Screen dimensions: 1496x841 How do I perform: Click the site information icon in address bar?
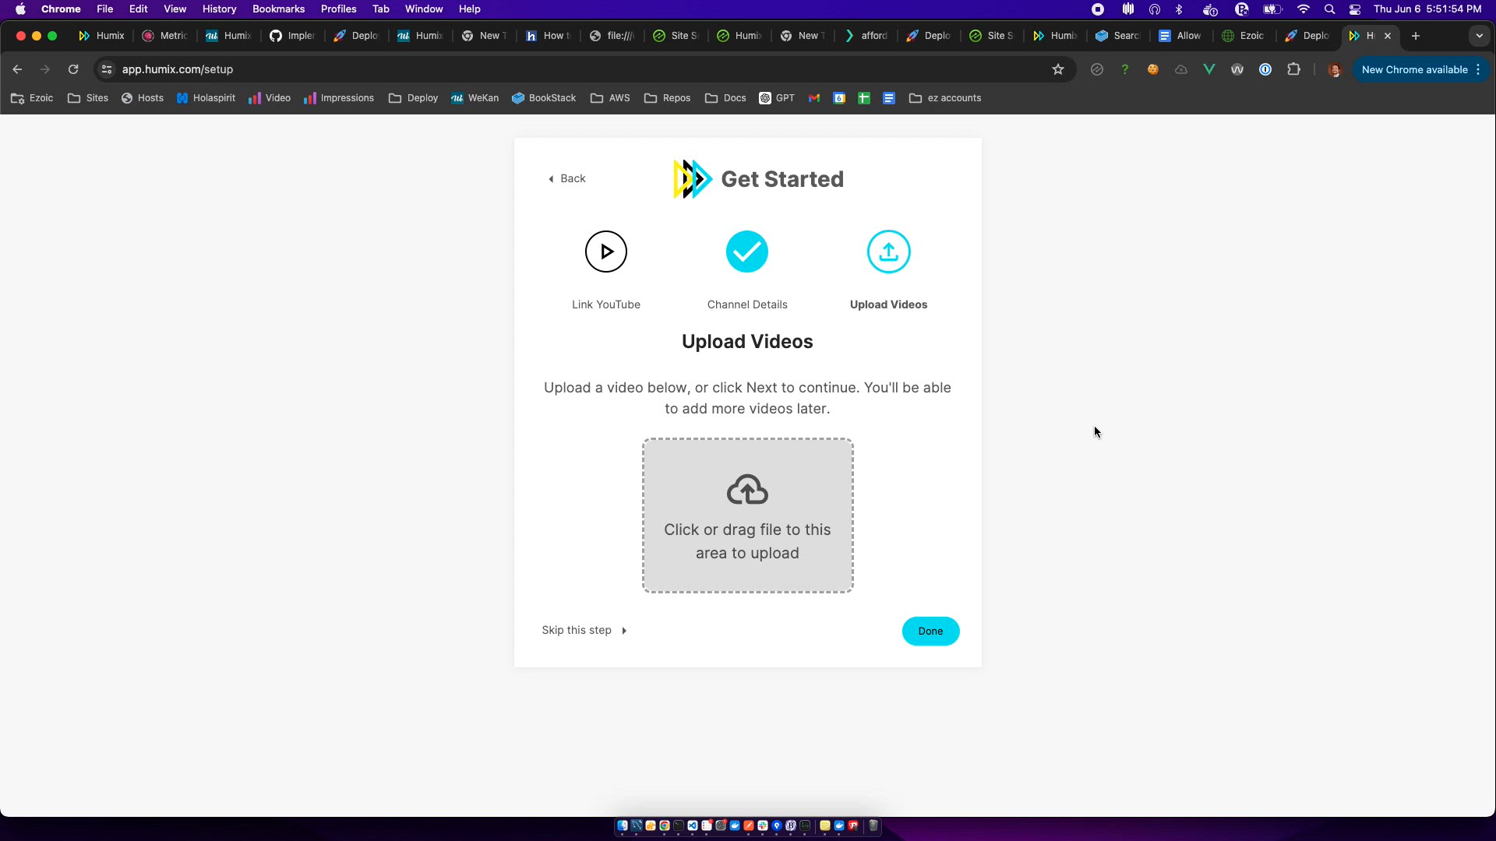pos(107,69)
